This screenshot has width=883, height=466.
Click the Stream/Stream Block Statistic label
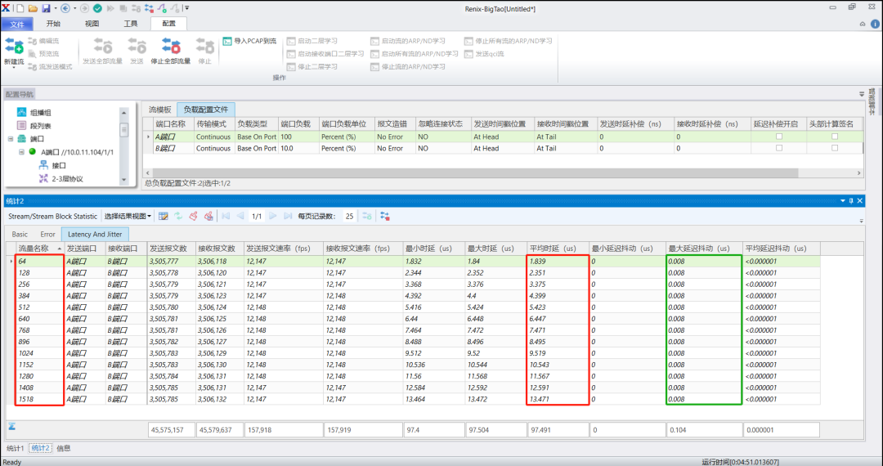pos(53,216)
